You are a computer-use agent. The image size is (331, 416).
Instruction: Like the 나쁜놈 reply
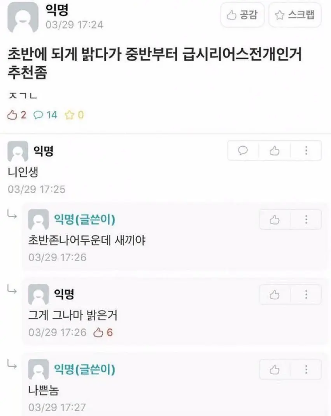(275, 370)
